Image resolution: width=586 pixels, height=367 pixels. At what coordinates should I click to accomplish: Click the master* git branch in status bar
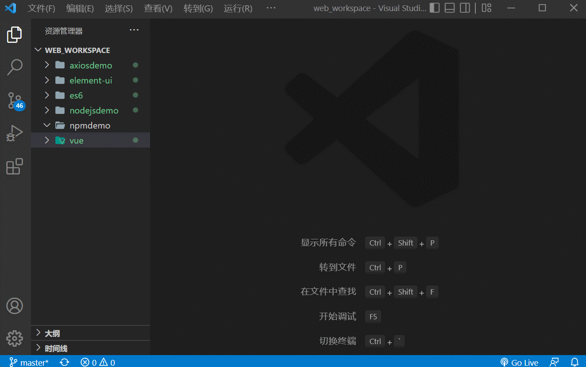pos(29,362)
